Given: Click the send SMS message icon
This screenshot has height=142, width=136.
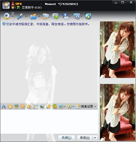Looking at the screenshot, I should (x=46, y=16).
